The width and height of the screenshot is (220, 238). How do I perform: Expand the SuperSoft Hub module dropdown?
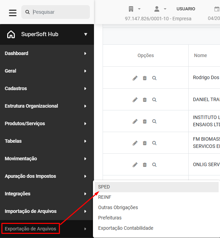click(x=86, y=34)
